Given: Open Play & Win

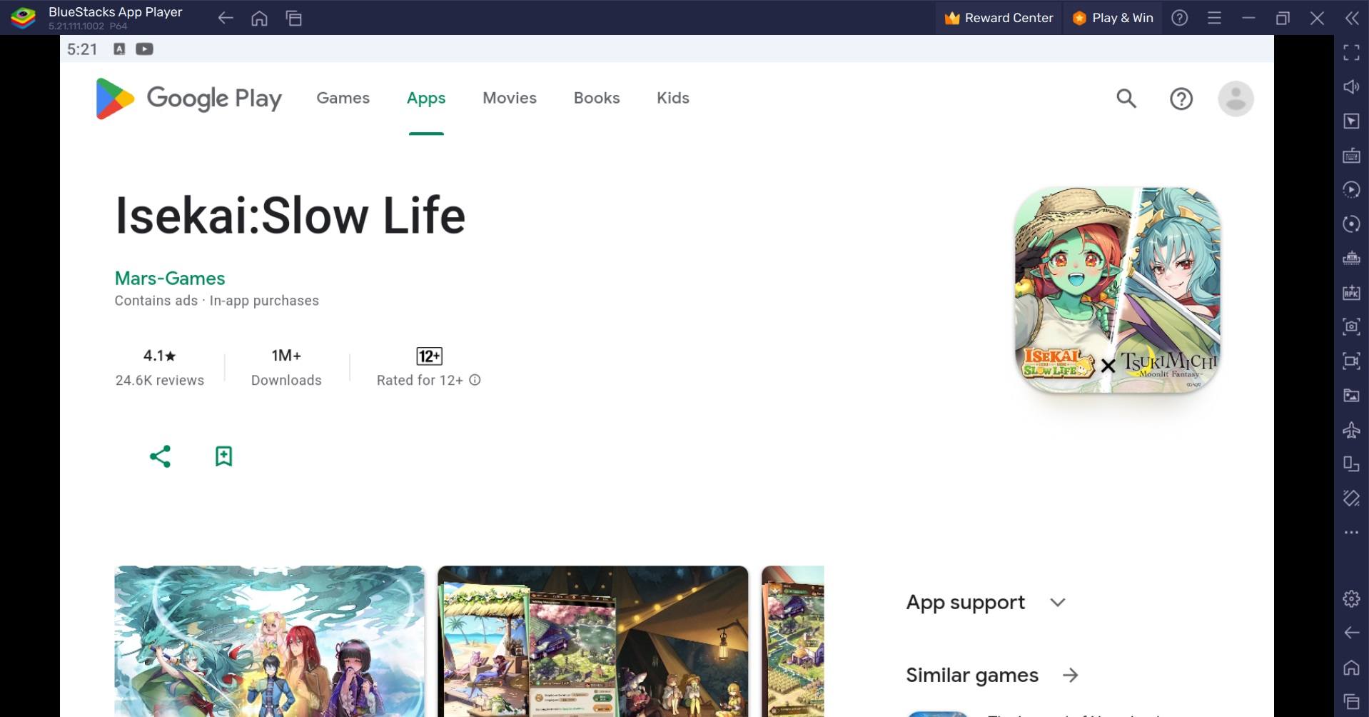Looking at the screenshot, I should pos(1113,18).
